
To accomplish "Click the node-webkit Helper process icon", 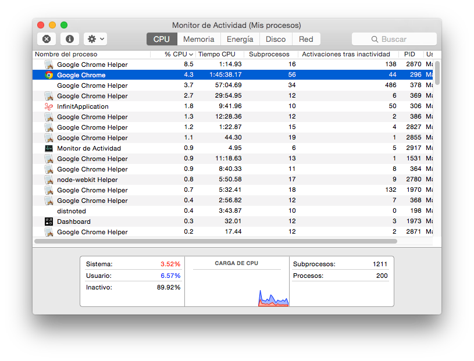I will 48,180.
